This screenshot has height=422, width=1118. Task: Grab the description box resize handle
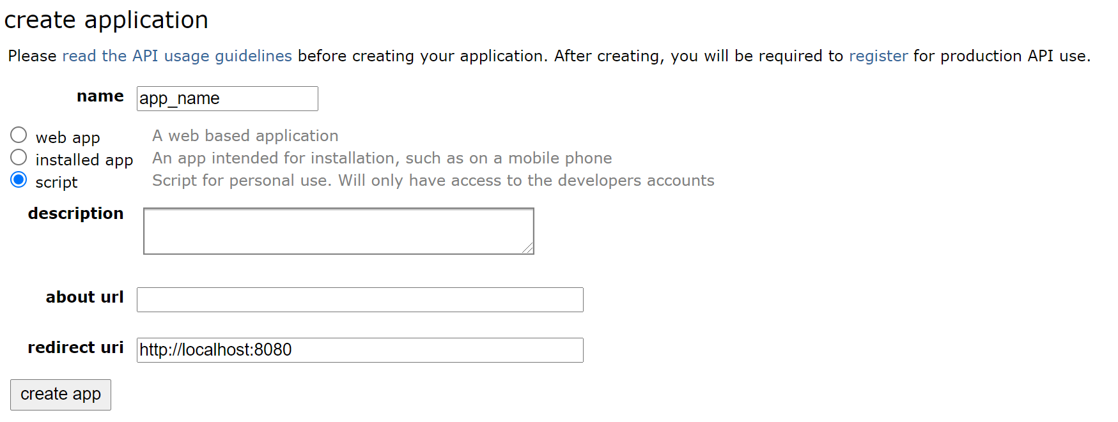[528, 248]
